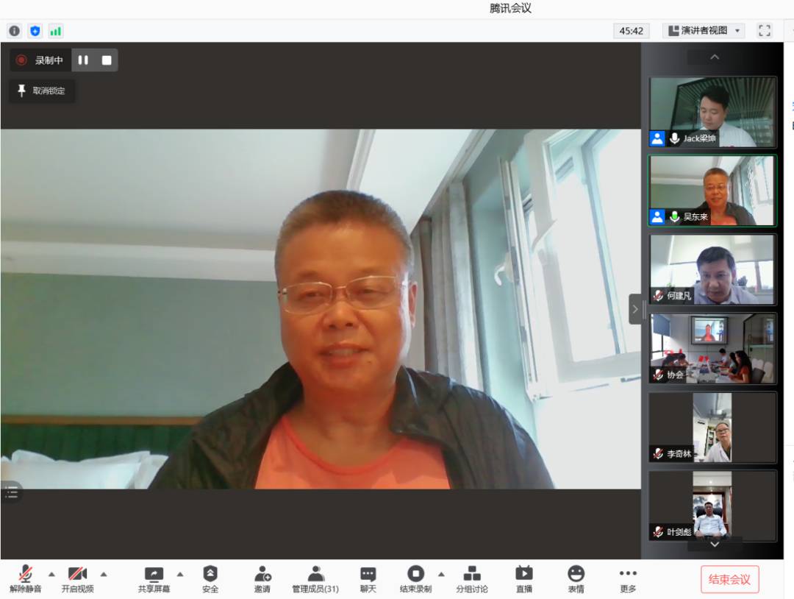Click the red 结束会议 button
794x599 pixels.
(729, 579)
